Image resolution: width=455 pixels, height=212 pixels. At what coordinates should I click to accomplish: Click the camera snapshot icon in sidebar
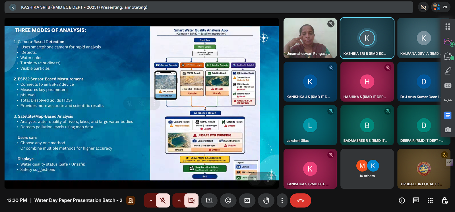click(x=448, y=130)
